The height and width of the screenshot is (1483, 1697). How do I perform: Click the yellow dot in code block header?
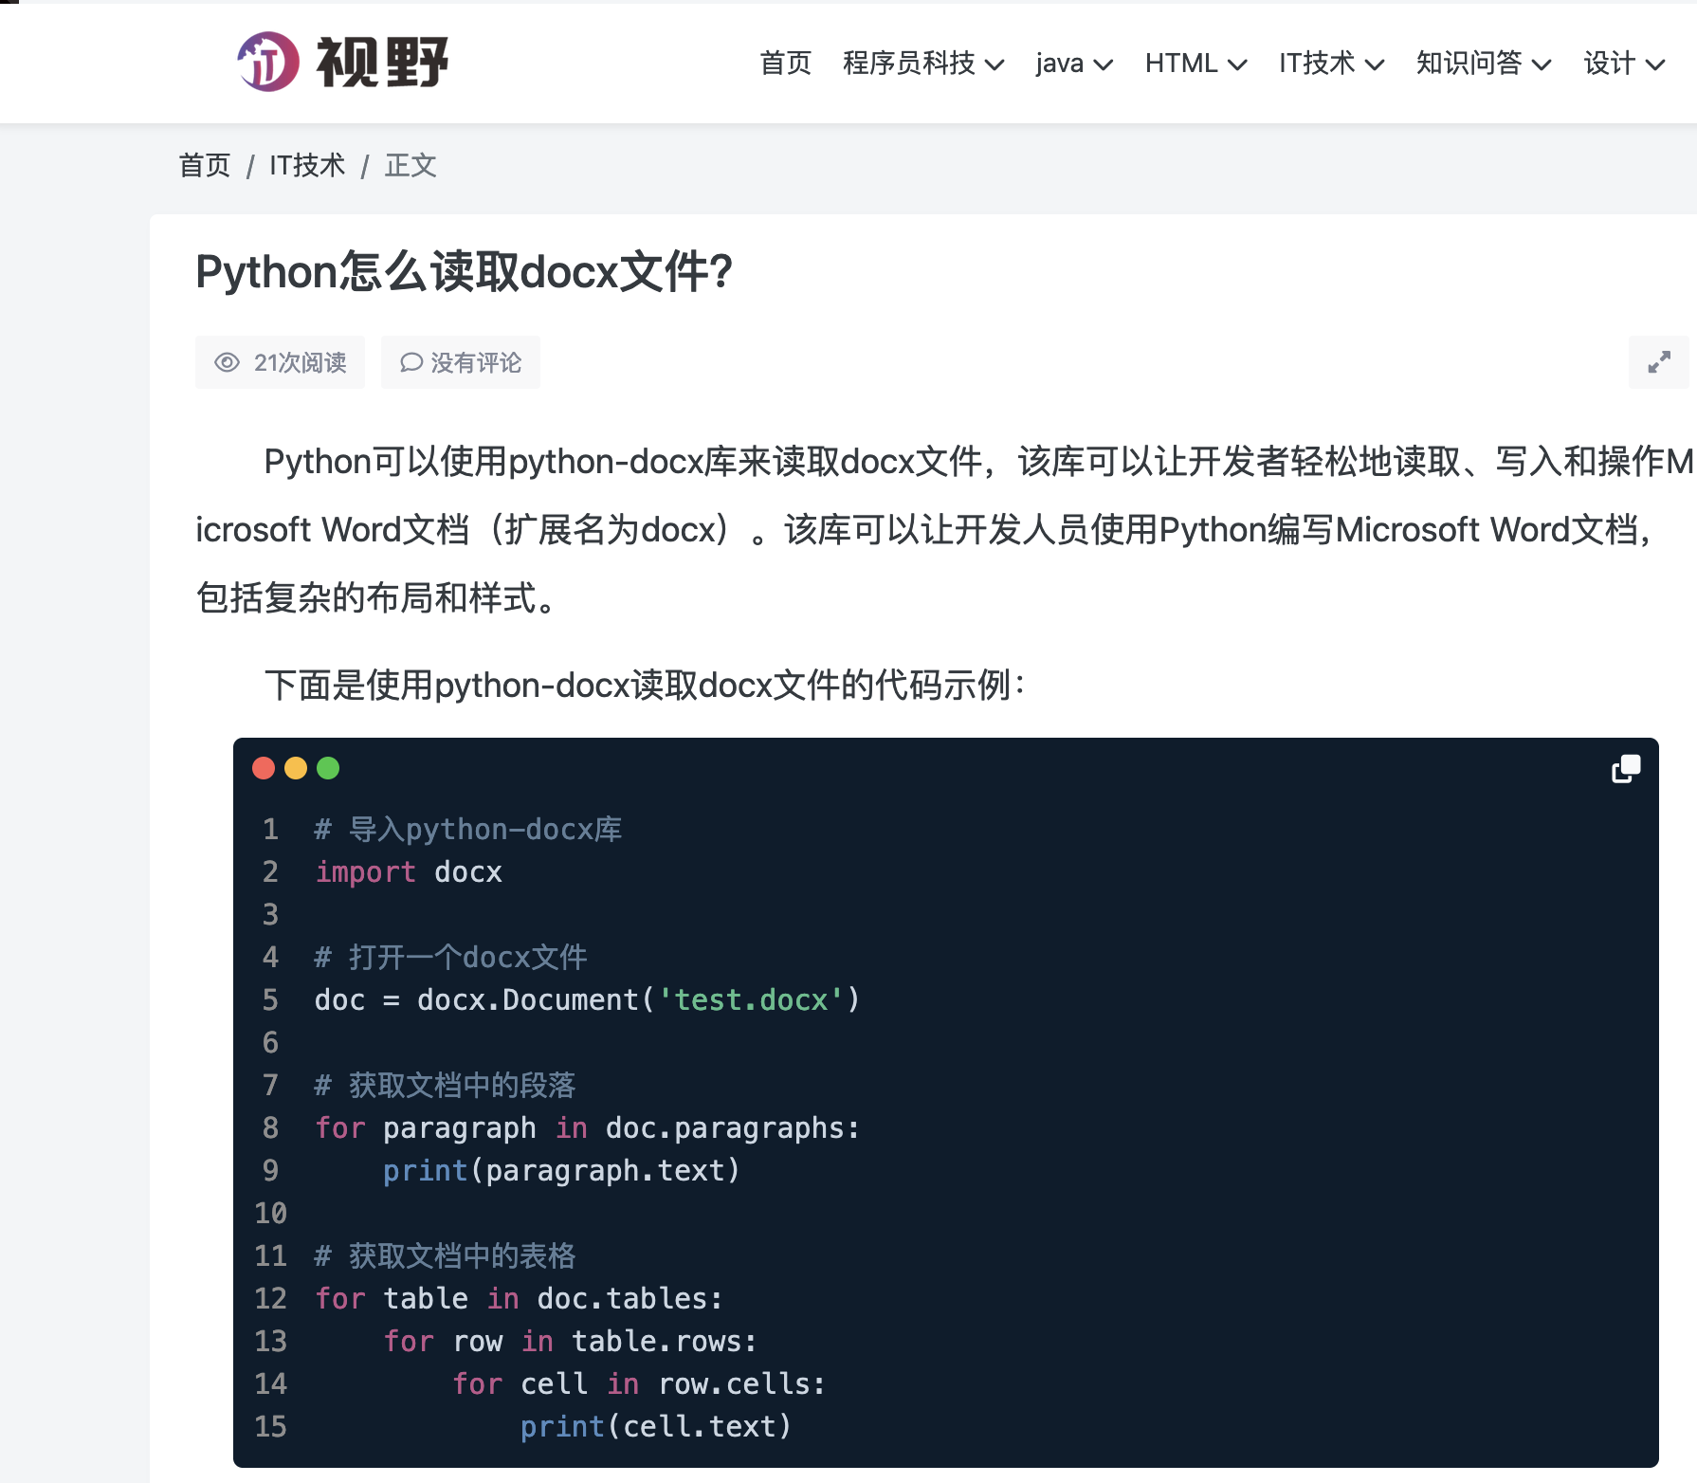pos(296,768)
